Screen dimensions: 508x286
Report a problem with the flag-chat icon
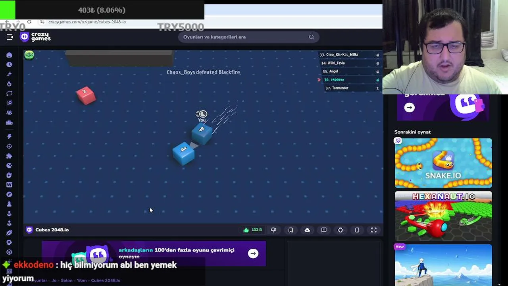pos(324,230)
